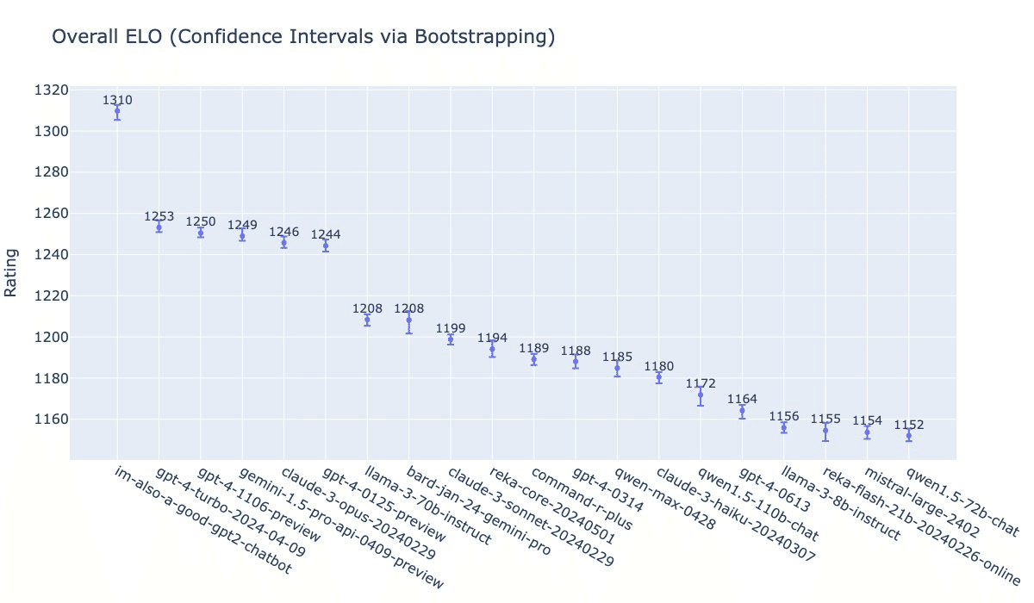Select the 1240 y-axis tick label
Screen dimensions: 1034x603
[52, 255]
